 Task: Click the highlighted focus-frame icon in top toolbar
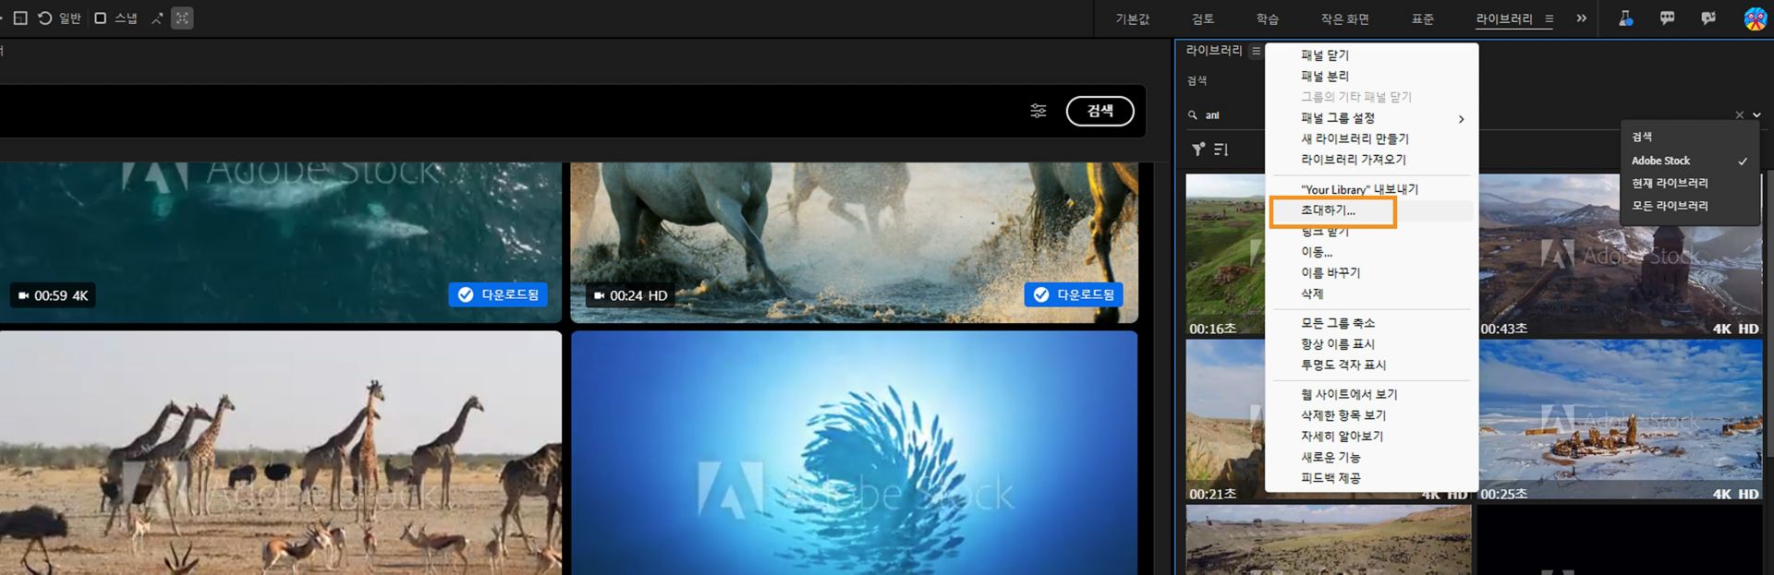point(183,18)
